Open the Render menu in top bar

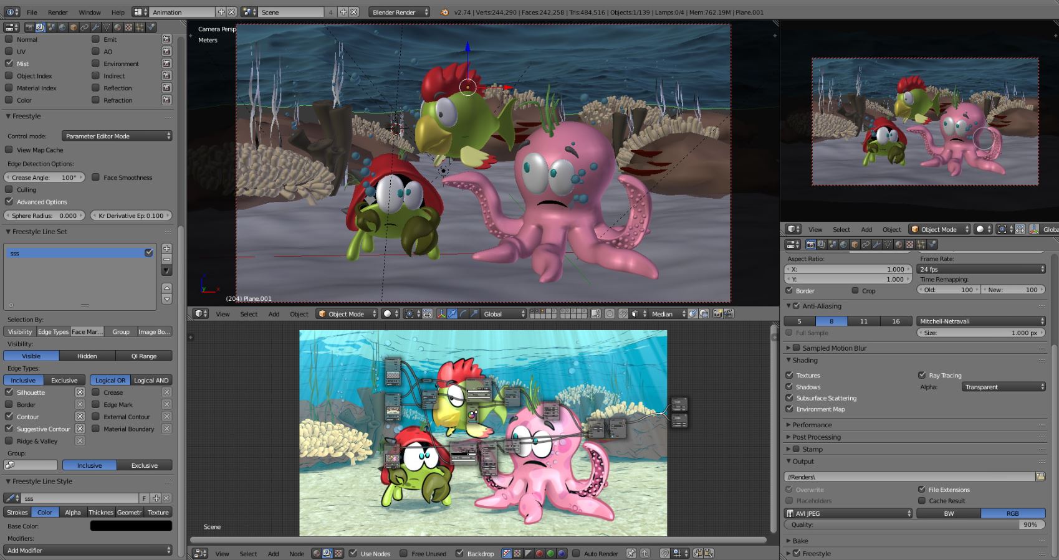[57, 12]
